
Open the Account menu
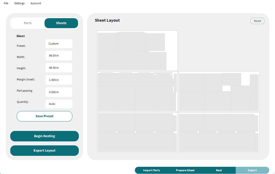click(x=36, y=3)
